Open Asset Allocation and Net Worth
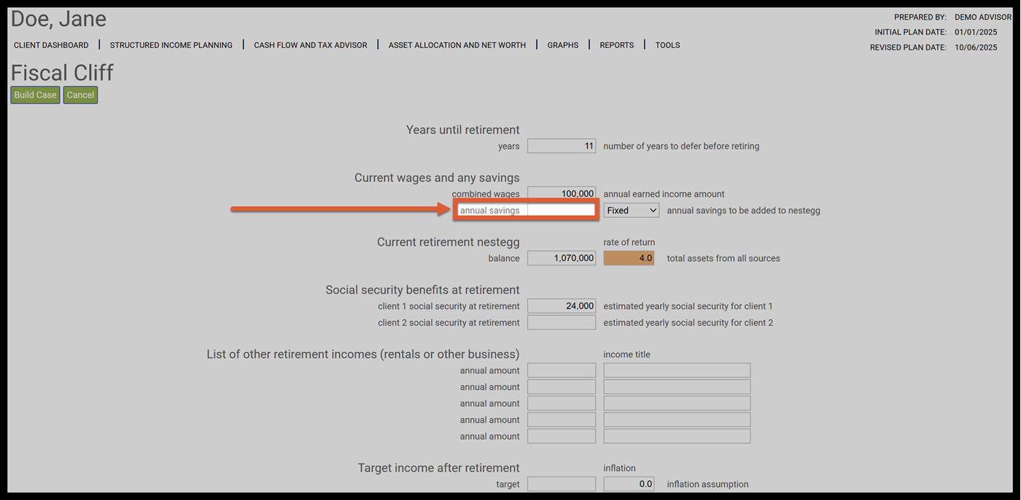Viewport: 1021px width, 500px height. [457, 45]
